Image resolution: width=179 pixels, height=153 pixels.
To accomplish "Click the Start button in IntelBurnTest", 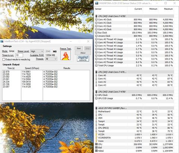I will 79,48.
